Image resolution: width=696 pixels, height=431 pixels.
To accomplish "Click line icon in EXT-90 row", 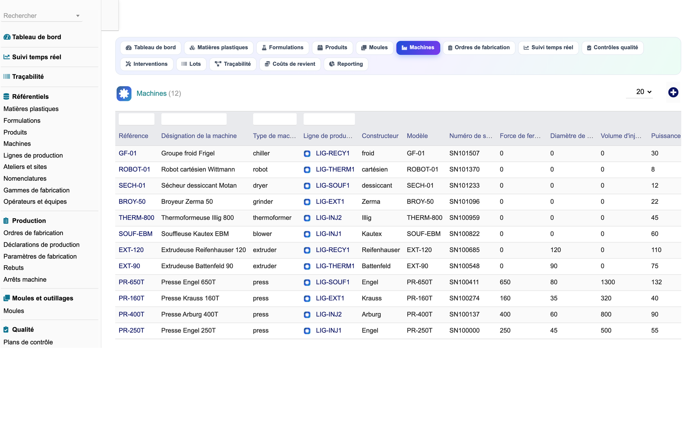I will pos(307,266).
